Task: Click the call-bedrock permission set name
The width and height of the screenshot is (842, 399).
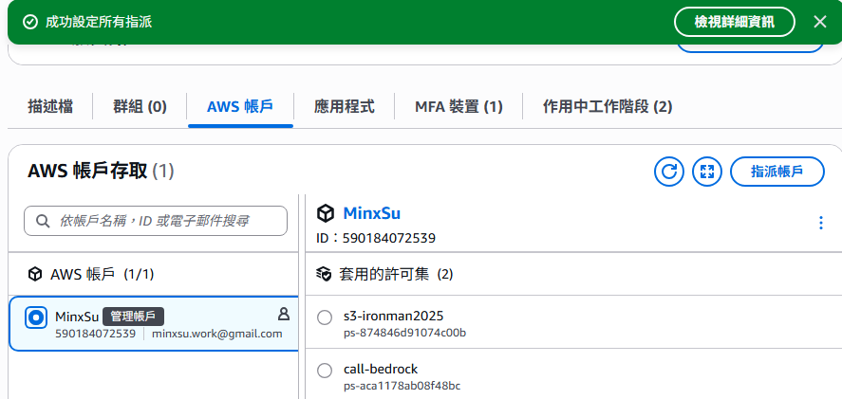Action: (381, 369)
